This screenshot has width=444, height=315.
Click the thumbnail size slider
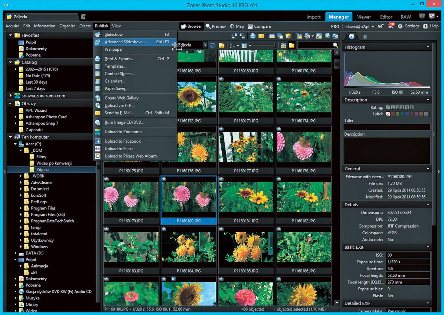pos(264,45)
